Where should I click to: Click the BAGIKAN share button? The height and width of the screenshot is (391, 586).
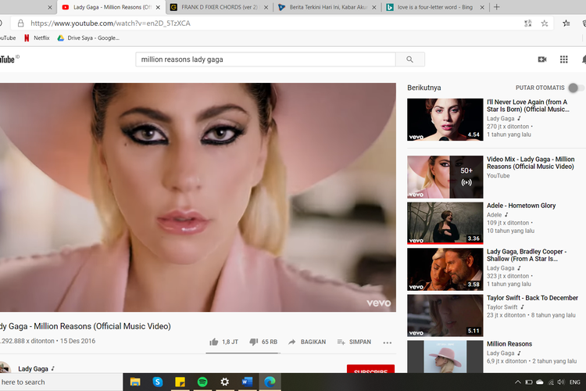(307, 342)
